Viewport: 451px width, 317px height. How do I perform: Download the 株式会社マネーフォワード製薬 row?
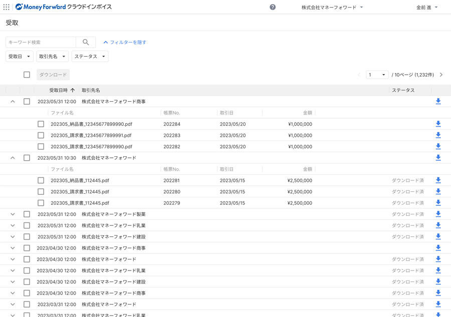point(438,214)
